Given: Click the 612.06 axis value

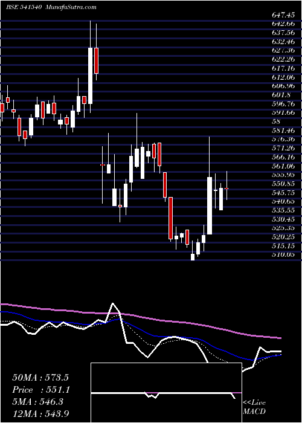Looking at the screenshot, I should click(283, 77).
